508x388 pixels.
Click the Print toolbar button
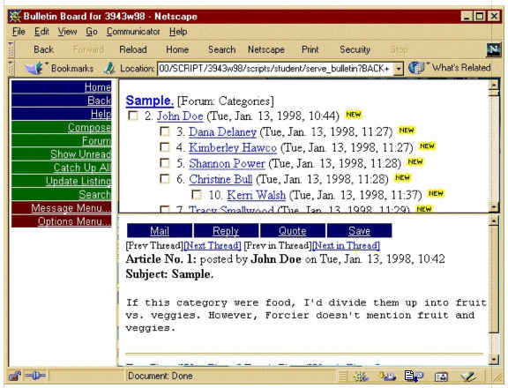[x=310, y=49]
